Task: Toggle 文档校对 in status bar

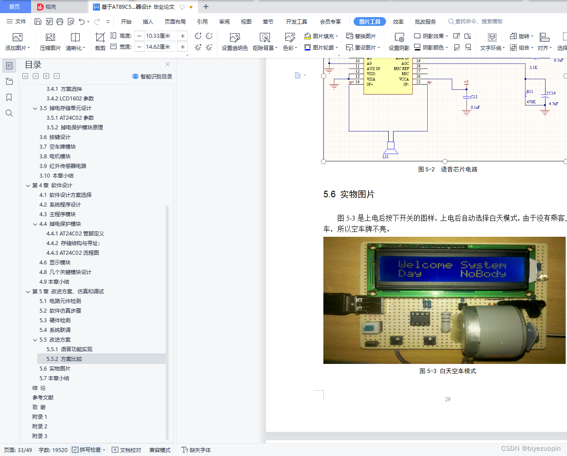Action: click(x=127, y=450)
